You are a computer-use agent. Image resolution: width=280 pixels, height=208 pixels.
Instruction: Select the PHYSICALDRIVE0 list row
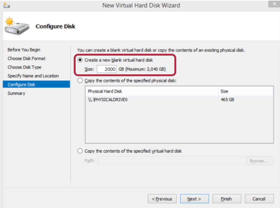coord(179,100)
